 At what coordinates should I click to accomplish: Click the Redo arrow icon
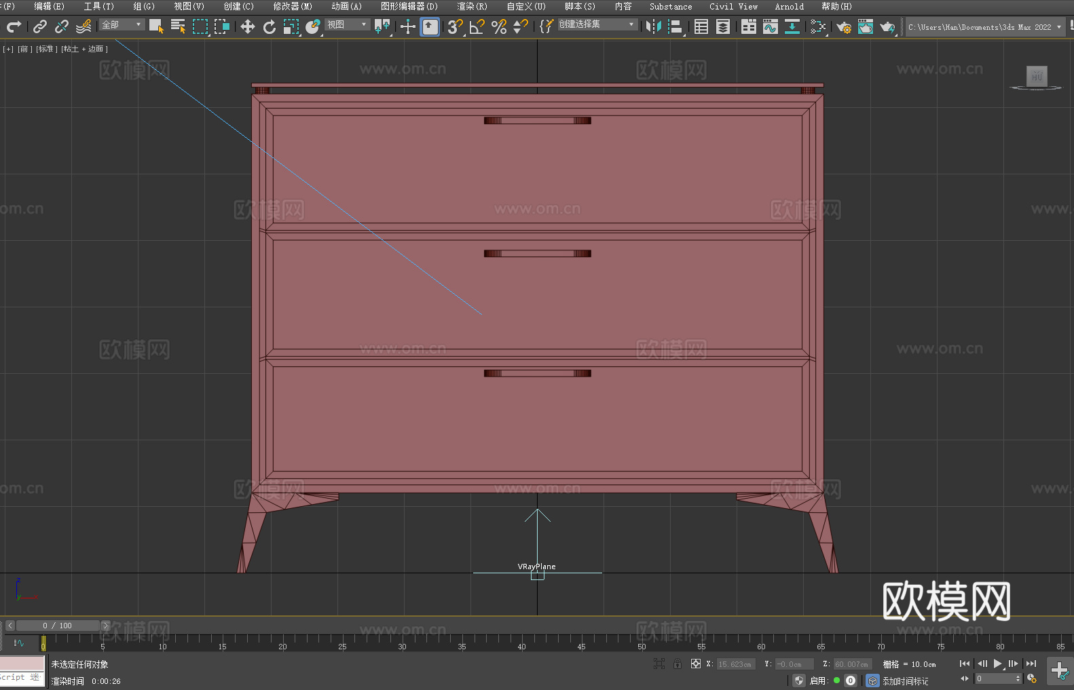(14, 26)
